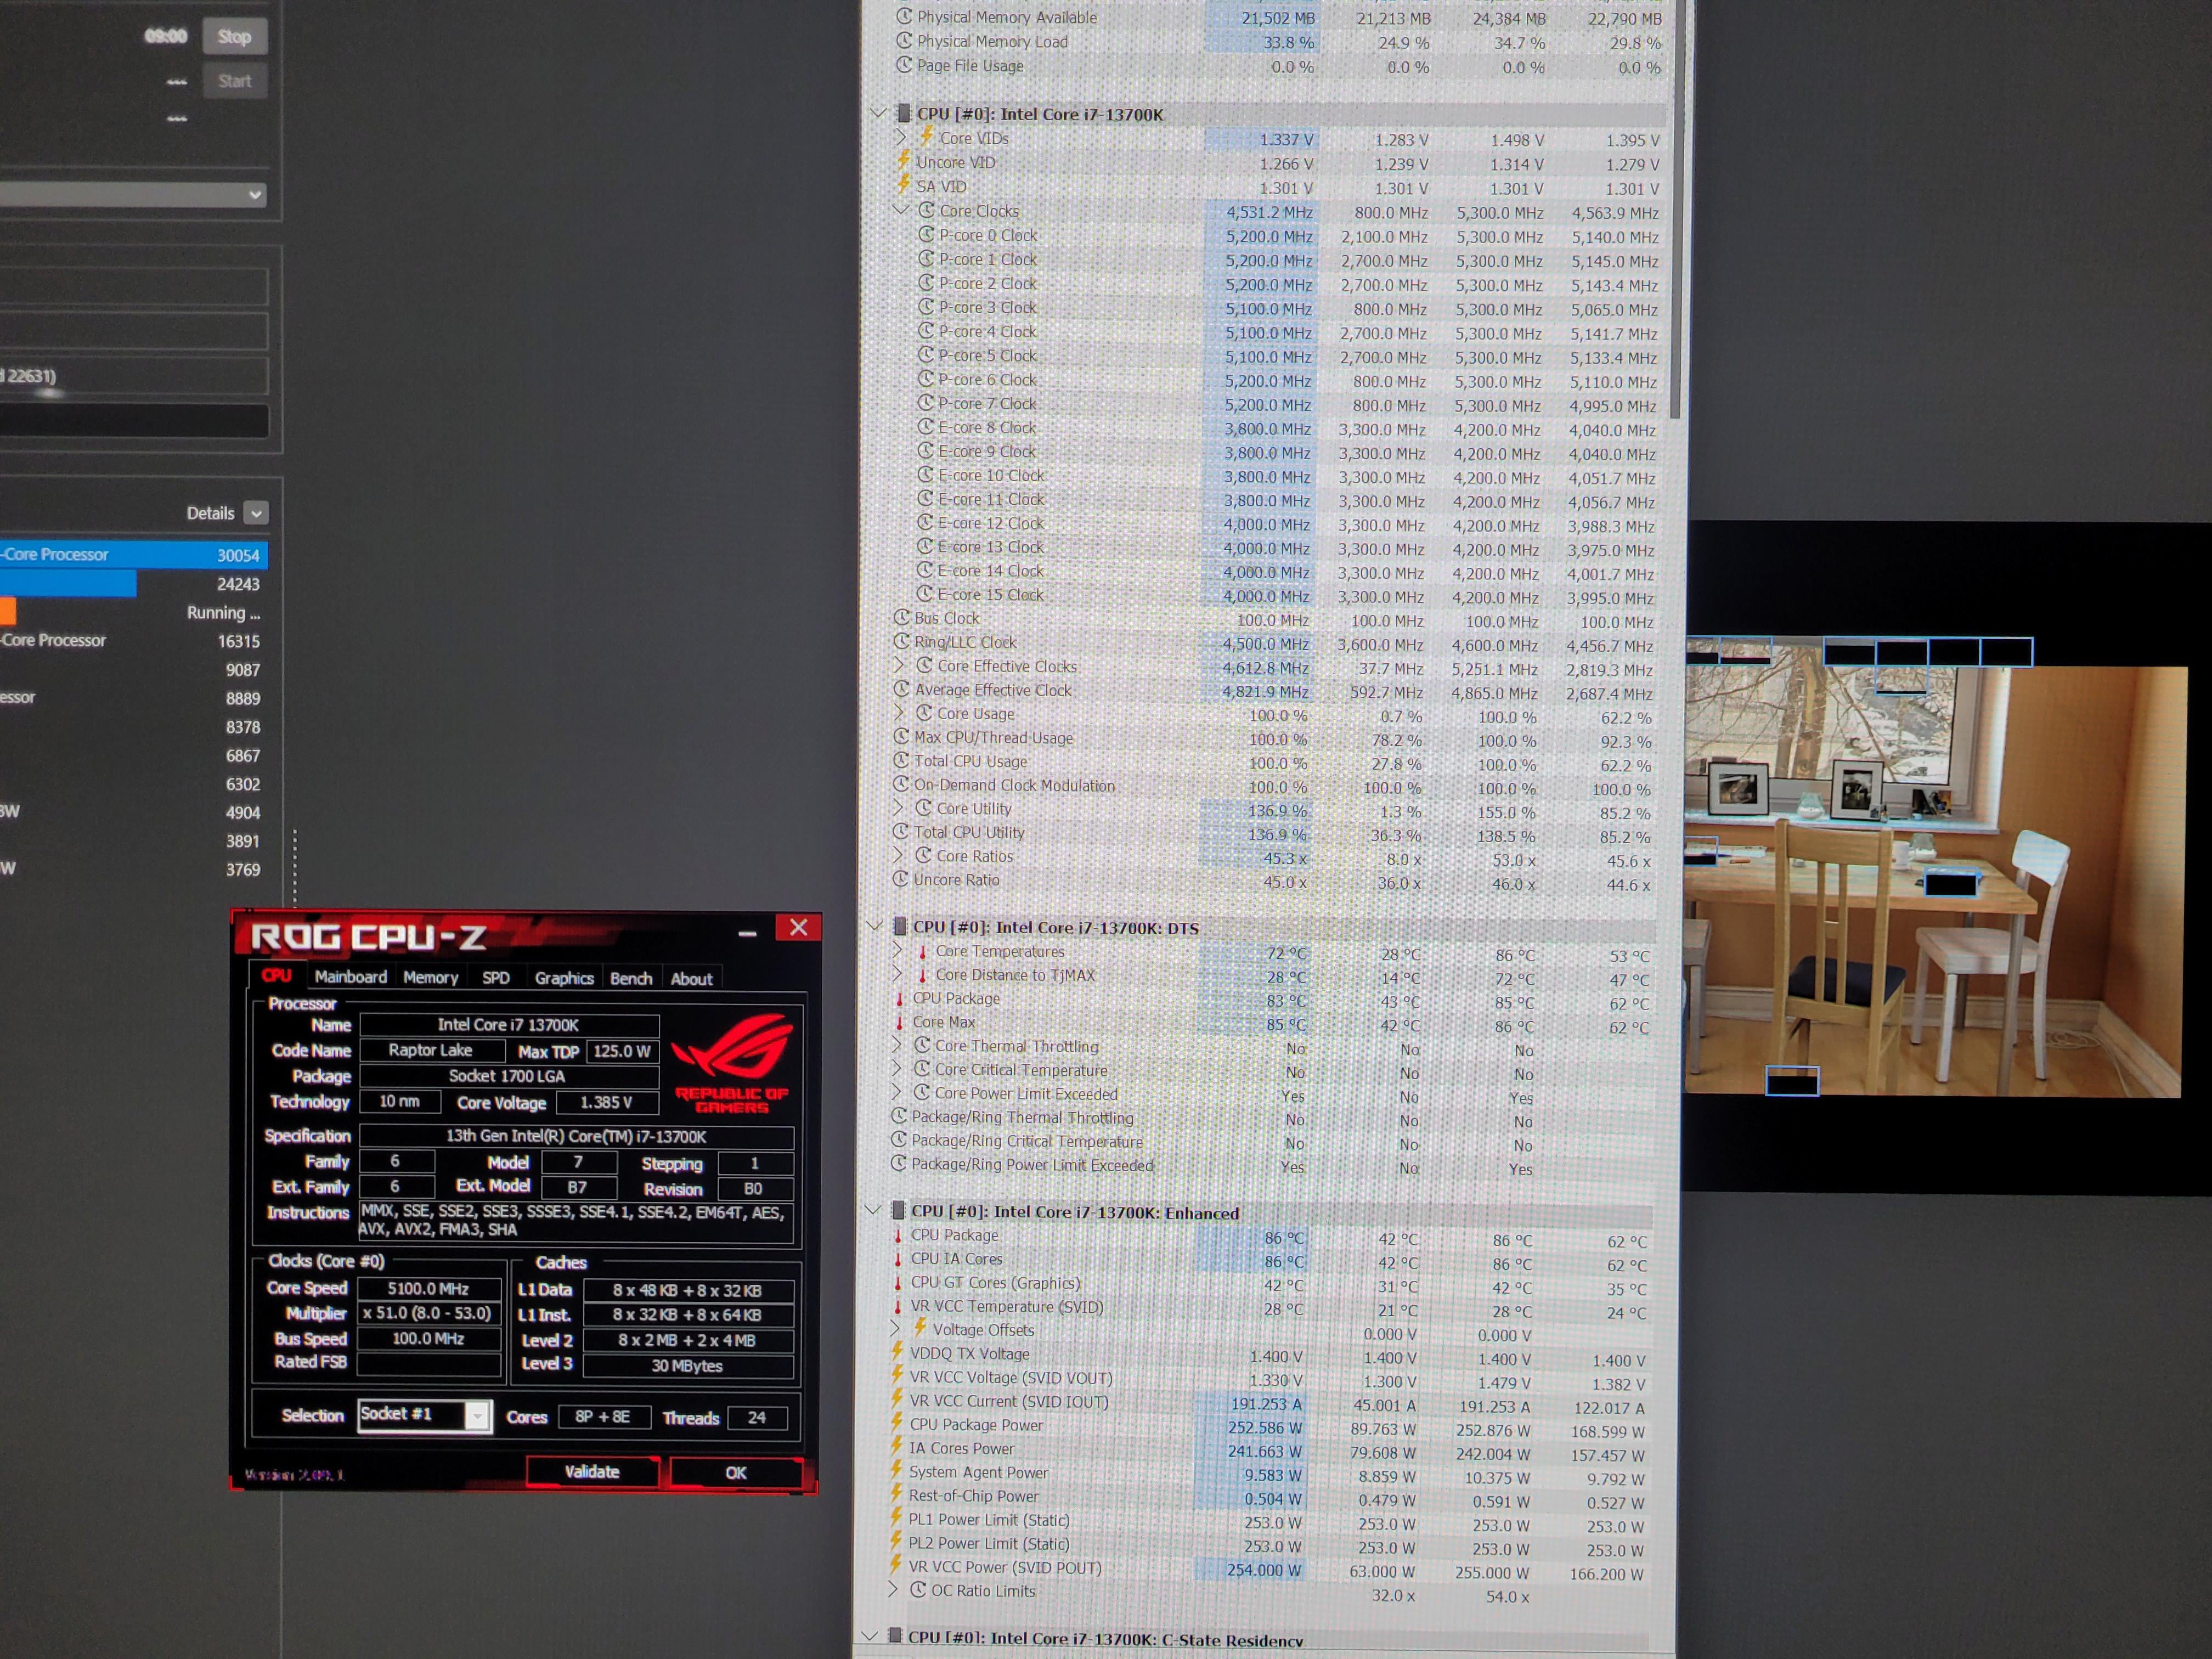2212x1659 pixels.
Task: Collapse the Core Clocks group
Action: coord(901,210)
